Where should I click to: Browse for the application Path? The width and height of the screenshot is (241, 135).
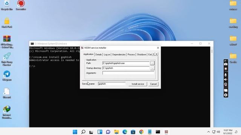(152, 63)
